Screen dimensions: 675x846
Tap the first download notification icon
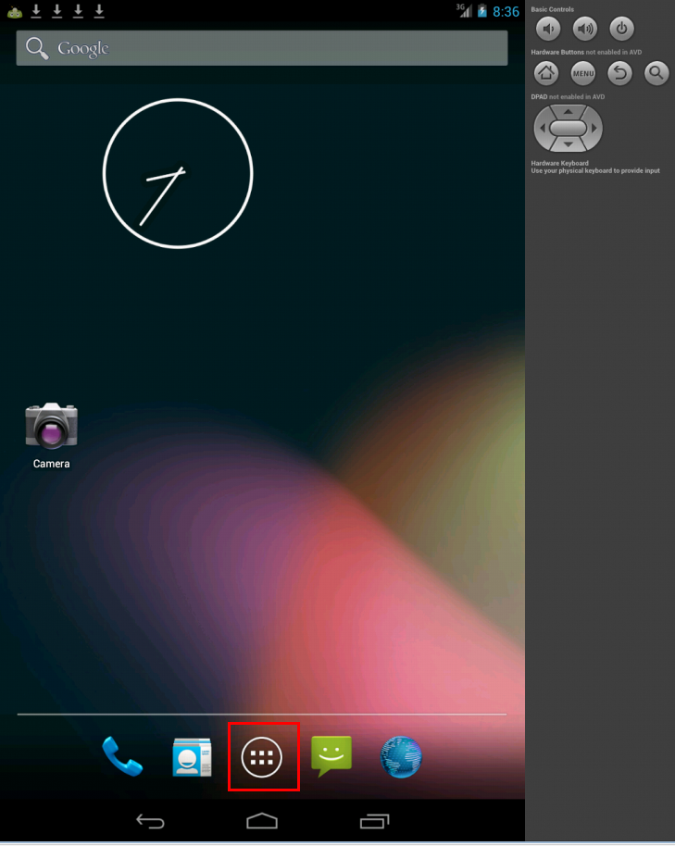point(36,11)
